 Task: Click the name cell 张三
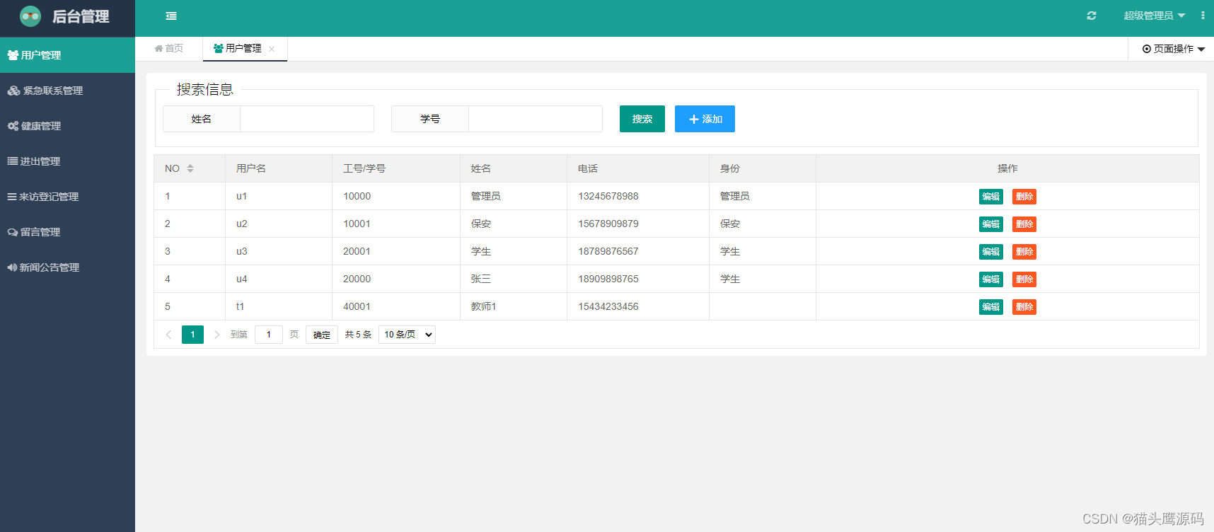point(481,279)
